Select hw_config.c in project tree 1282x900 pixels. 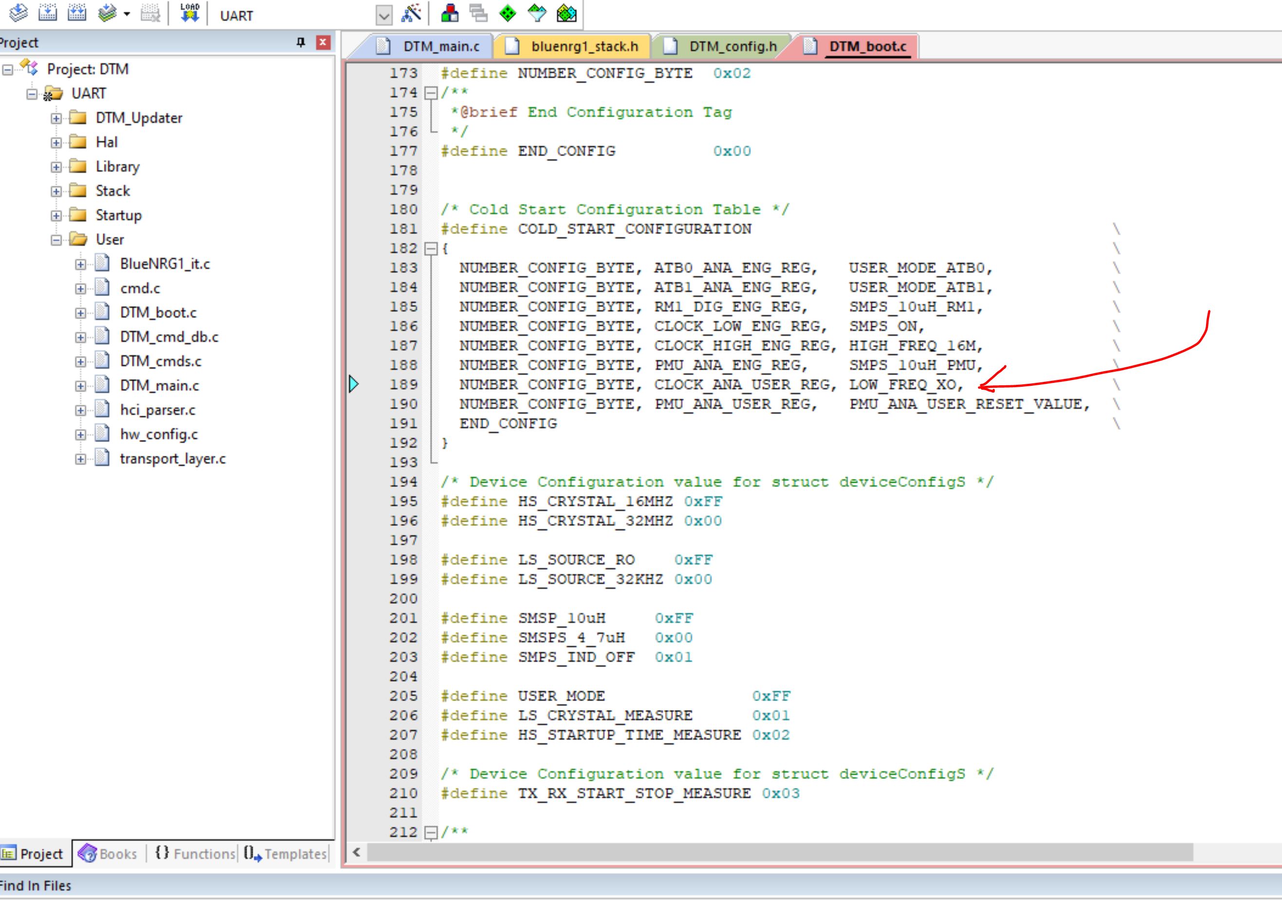(159, 434)
